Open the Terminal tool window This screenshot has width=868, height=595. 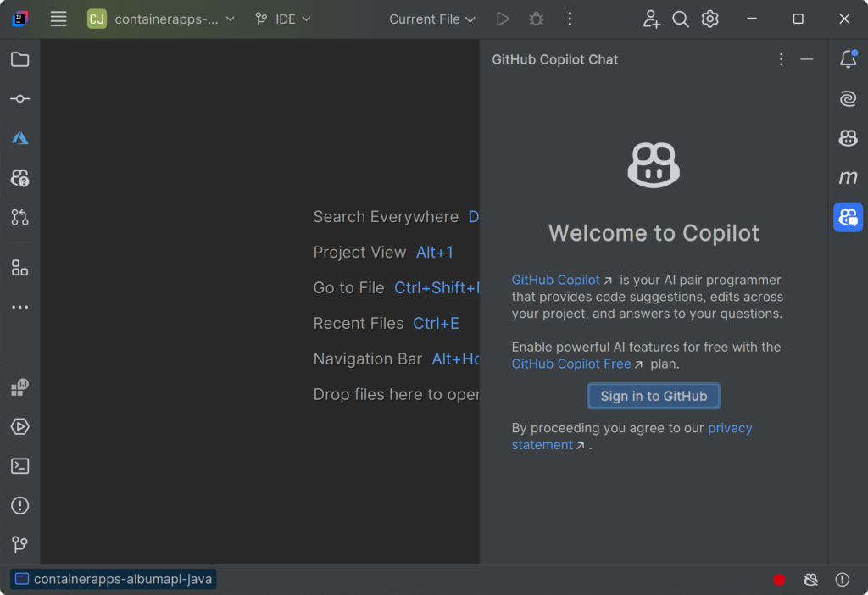[x=20, y=465]
